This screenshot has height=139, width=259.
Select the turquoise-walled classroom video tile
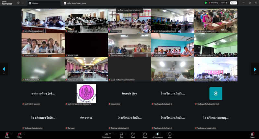(173, 45)
